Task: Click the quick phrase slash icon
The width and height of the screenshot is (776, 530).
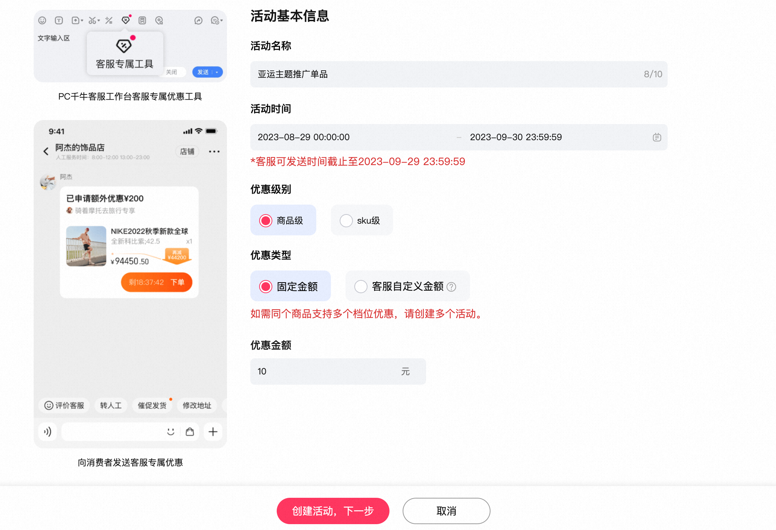Action: click(109, 20)
